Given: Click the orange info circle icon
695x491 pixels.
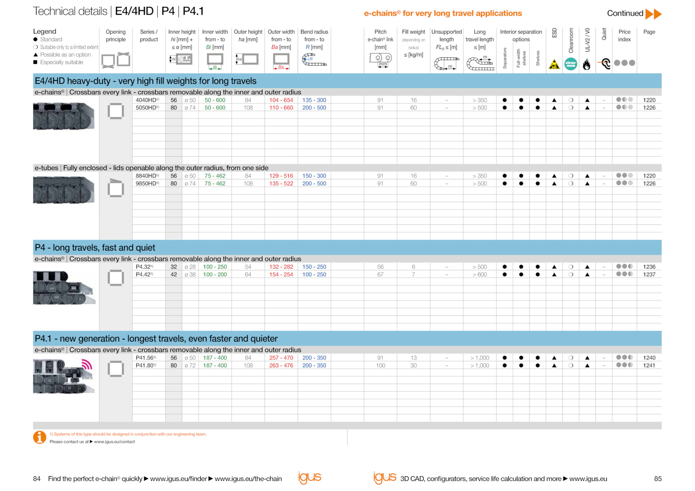Looking at the screenshot, I should (x=40, y=437).
